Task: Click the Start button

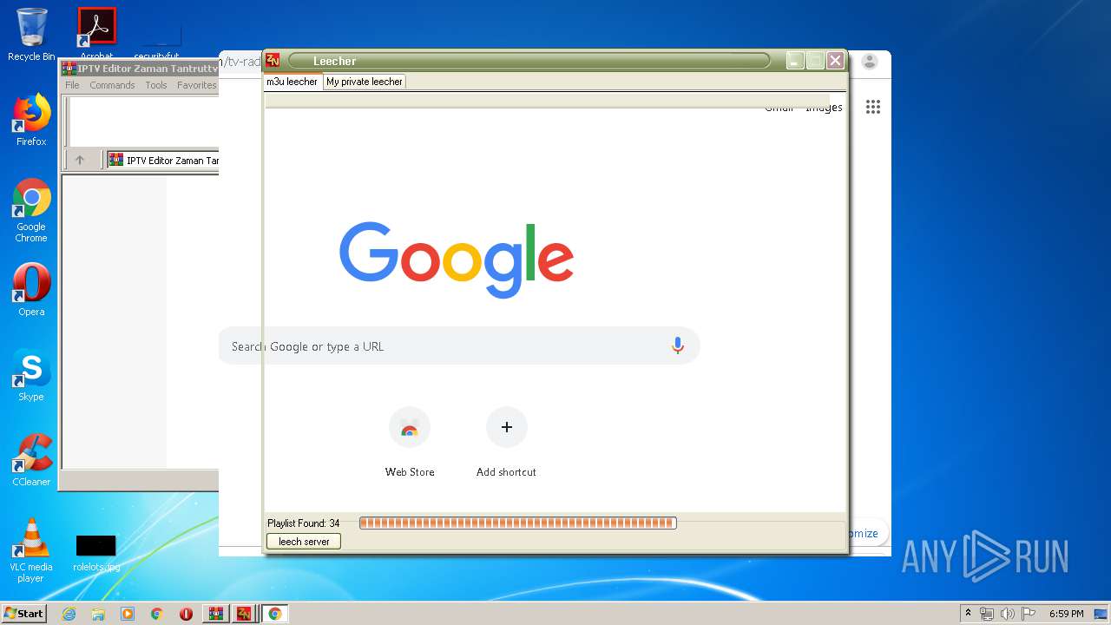Action: (24, 614)
